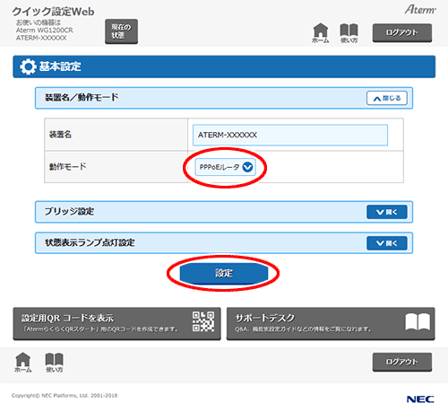Expand the 状態表示ランプ点灯設定 section
This screenshot has height=412, width=448.
coord(387,243)
